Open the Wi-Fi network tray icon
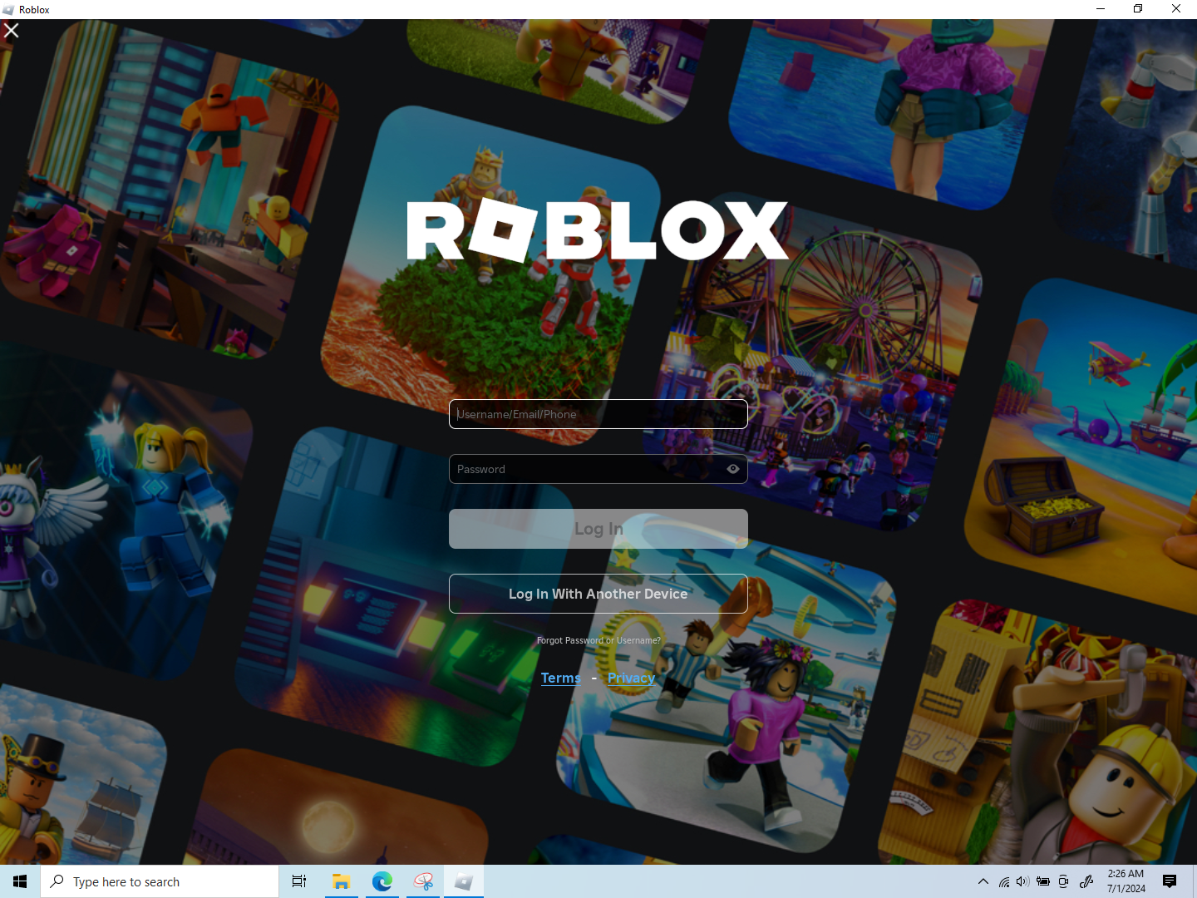The height and width of the screenshot is (898, 1197). coord(1004,881)
